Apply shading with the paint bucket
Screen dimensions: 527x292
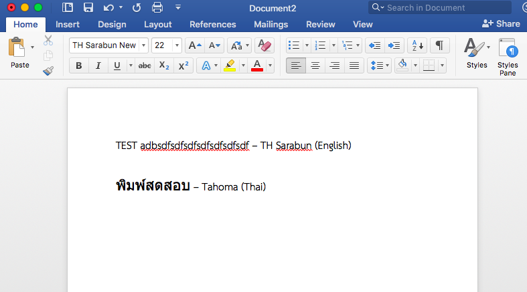click(402, 65)
